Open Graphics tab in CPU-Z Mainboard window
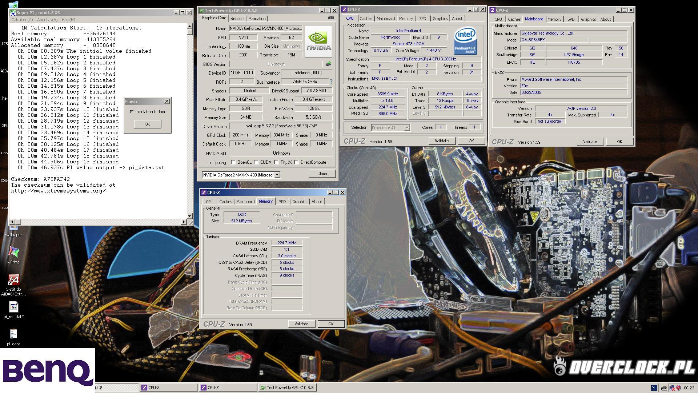Image resolution: width=698 pixels, height=393 pixels. coord(588,19)
